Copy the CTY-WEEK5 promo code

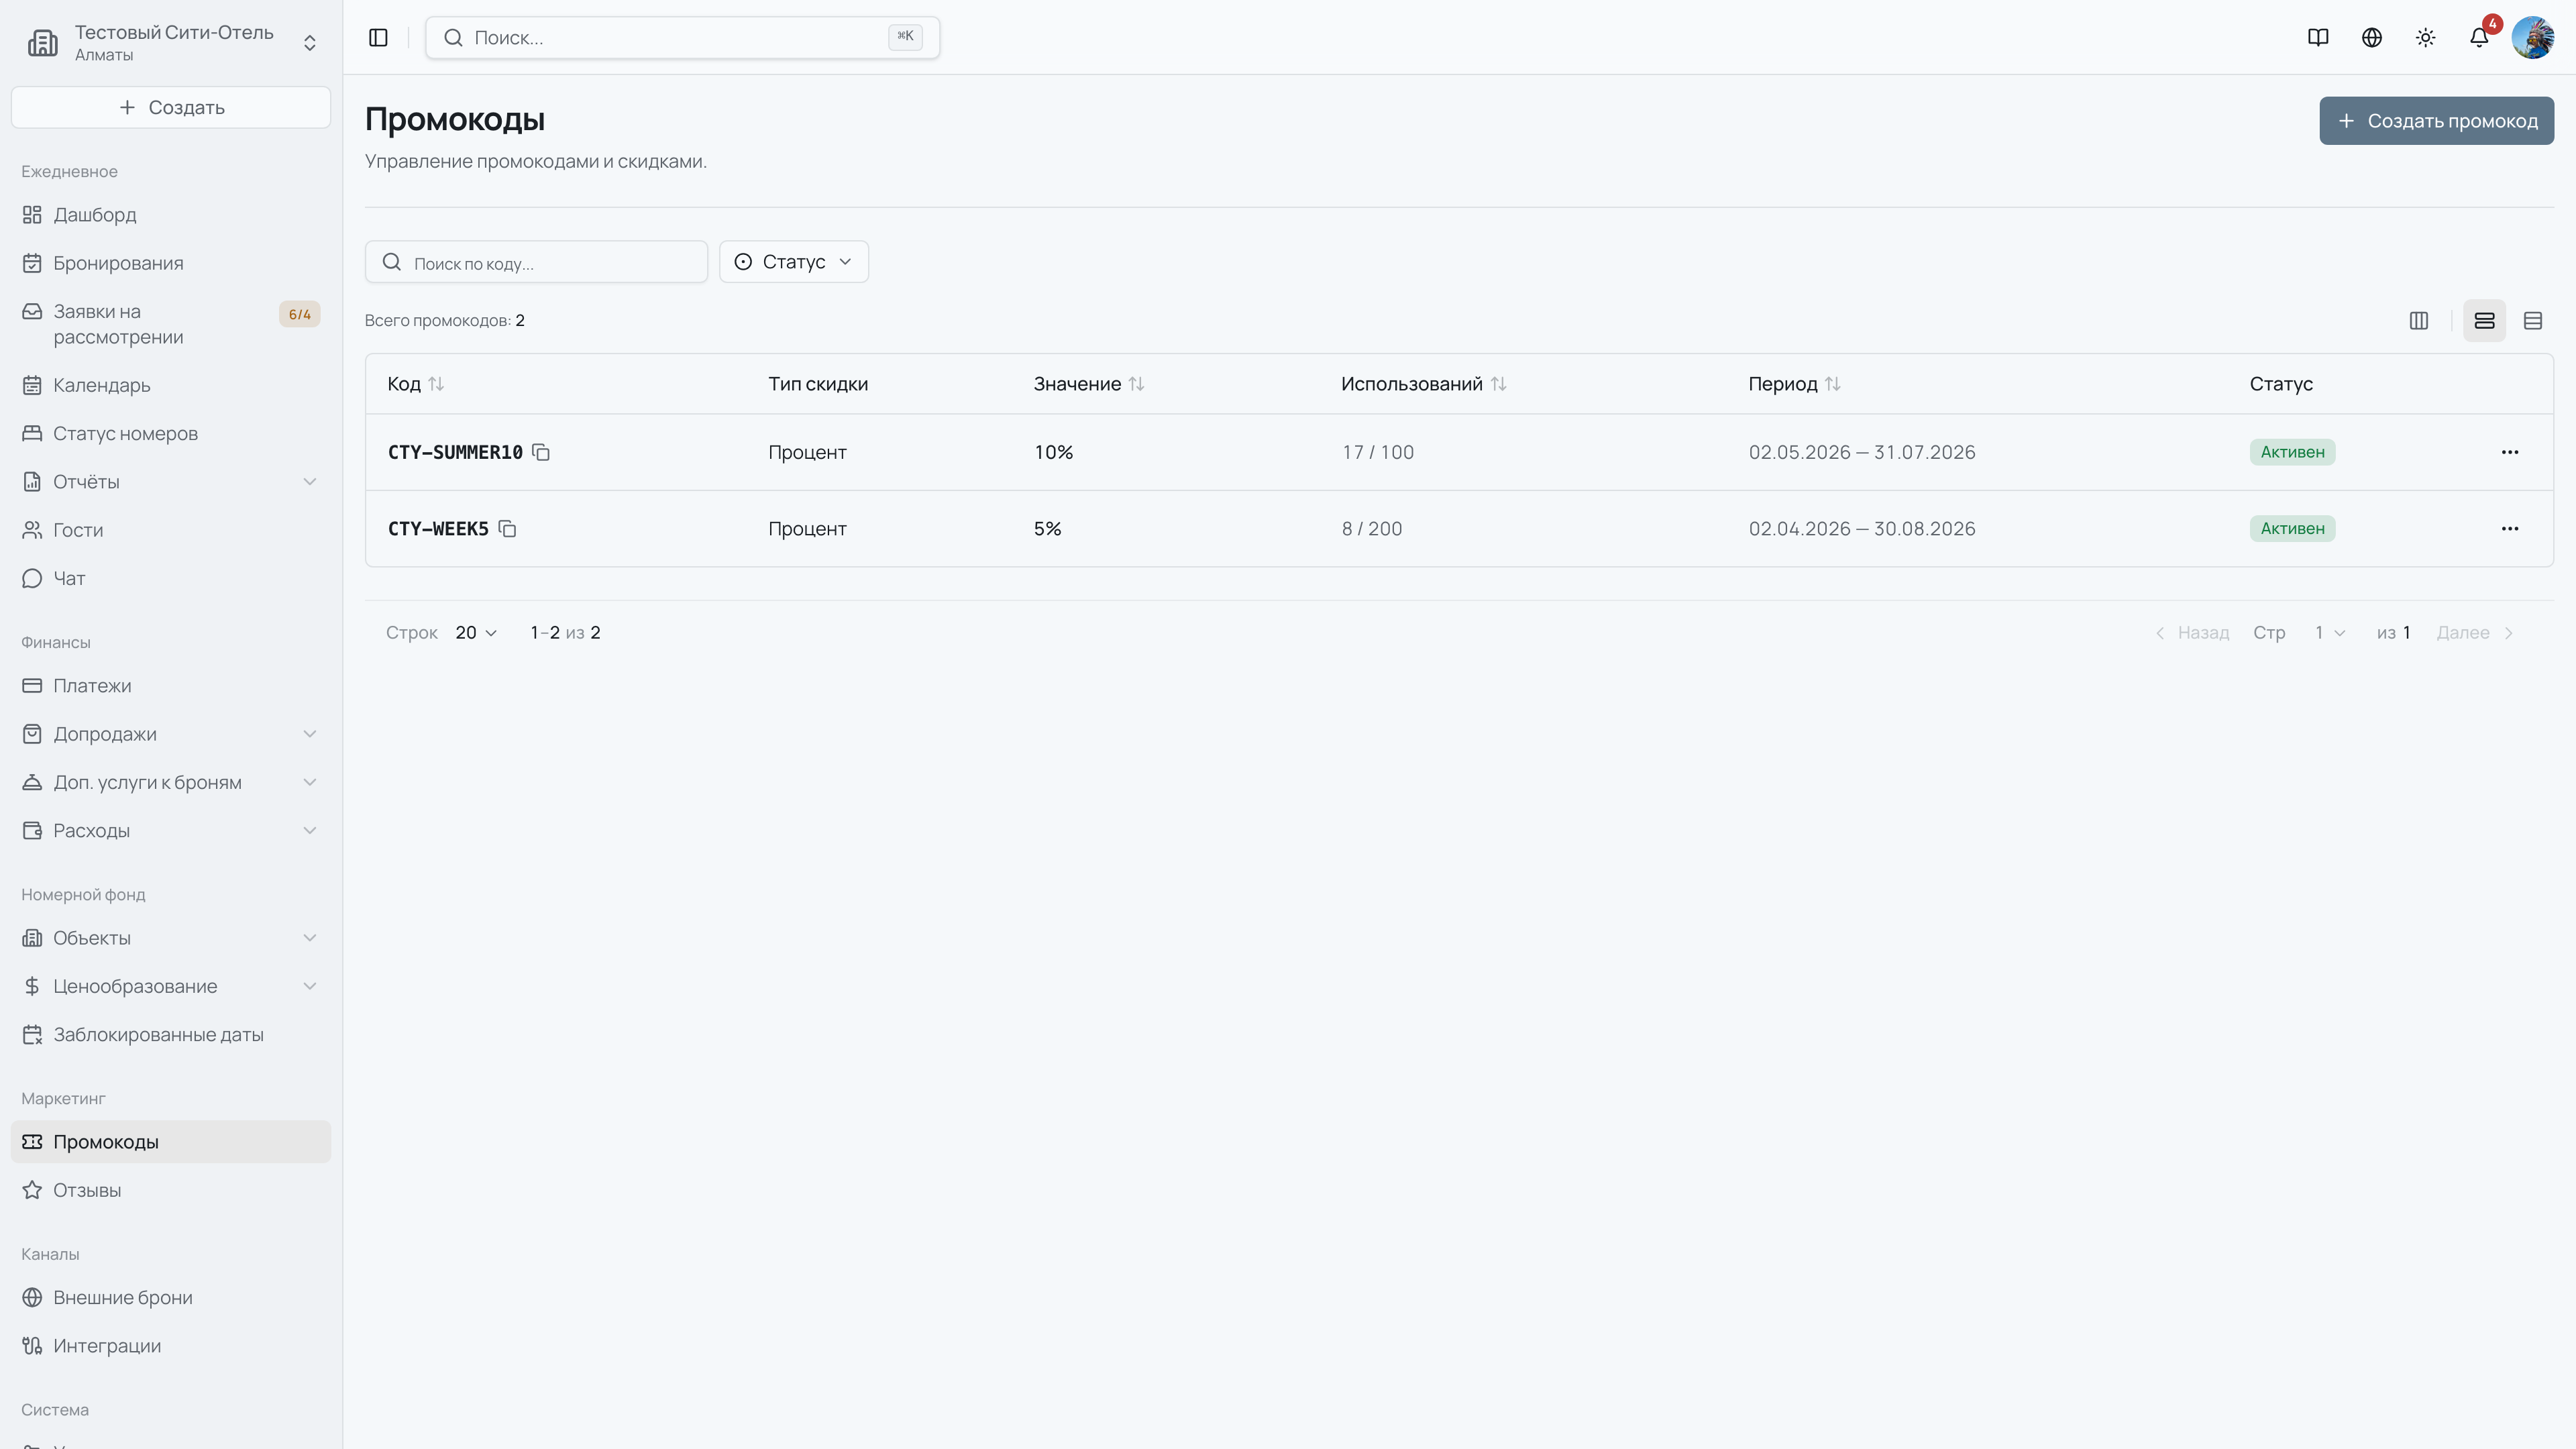tap(507, 528)
